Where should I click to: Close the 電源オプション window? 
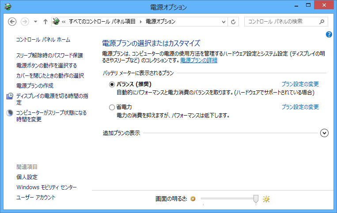tap(324, 5)
